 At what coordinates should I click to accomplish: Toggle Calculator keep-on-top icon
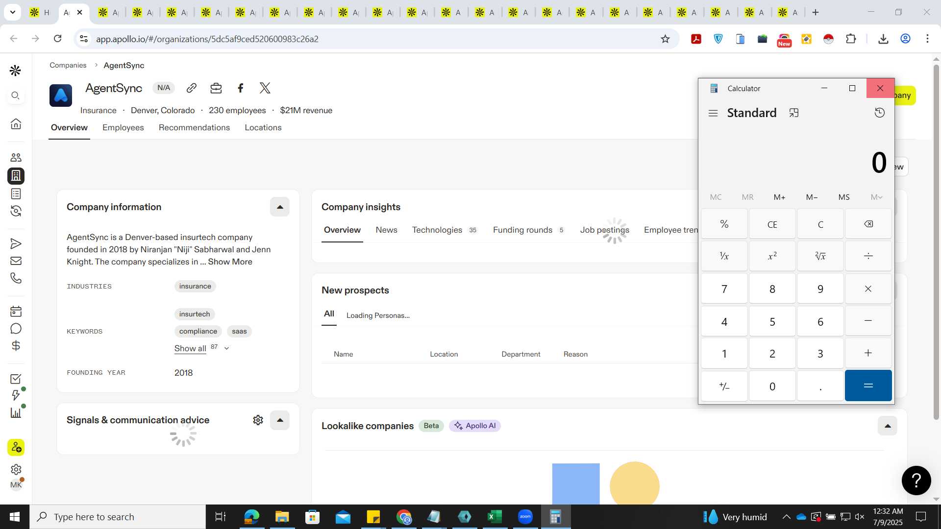pos(794,113)
